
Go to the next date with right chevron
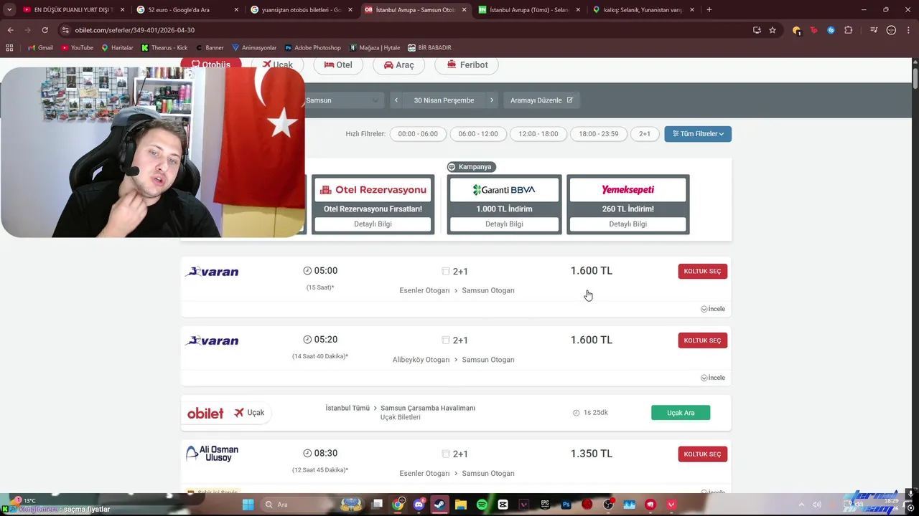tap(492, 100)
